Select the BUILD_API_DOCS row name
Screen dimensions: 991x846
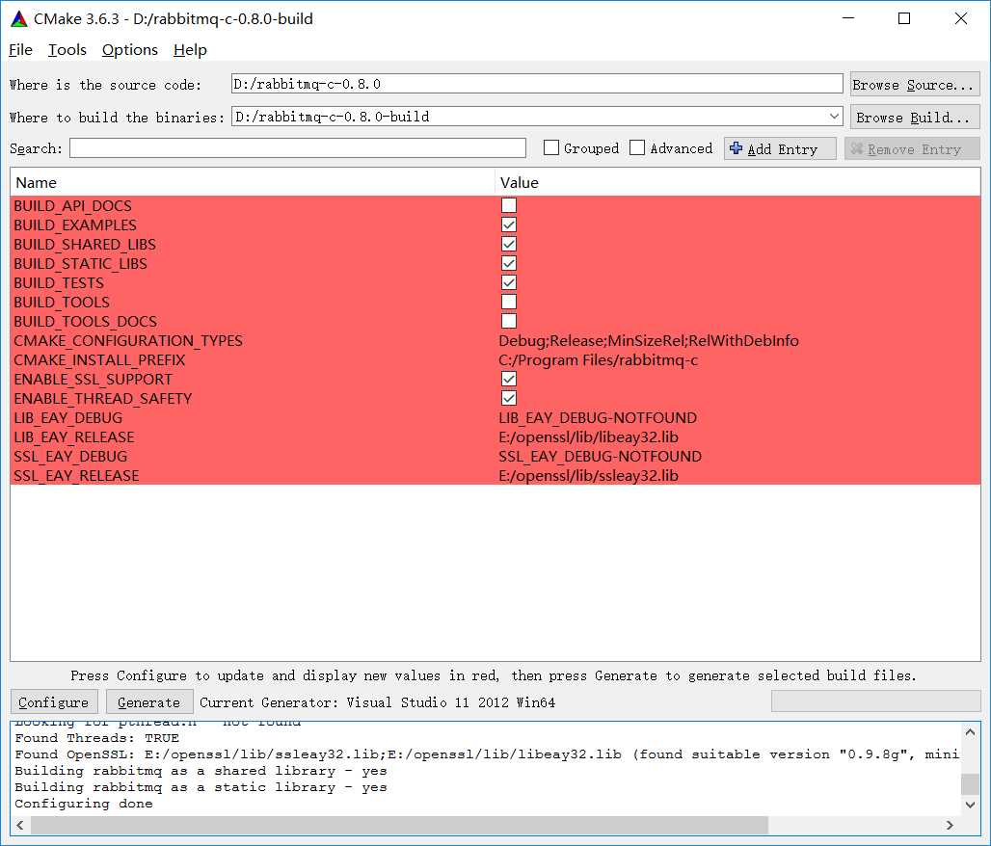[72, 206]
